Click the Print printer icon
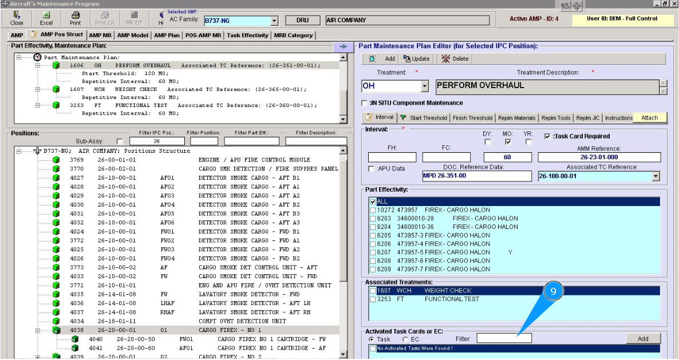 click(75, 15)
